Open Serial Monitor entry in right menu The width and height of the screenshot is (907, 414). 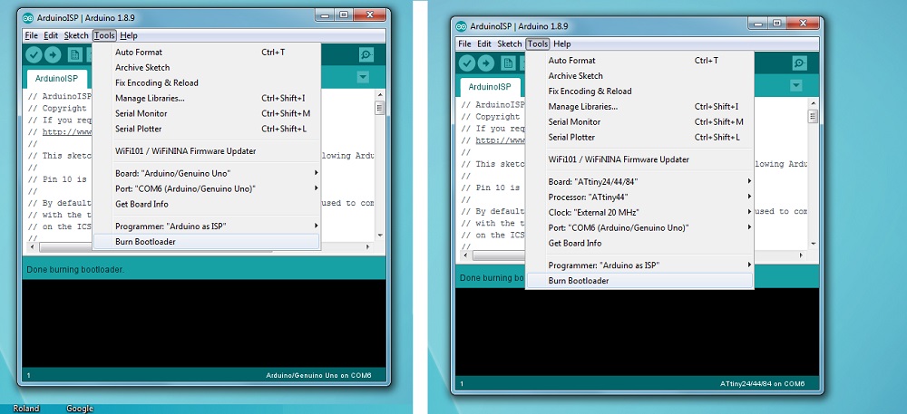tap(639, 121)
